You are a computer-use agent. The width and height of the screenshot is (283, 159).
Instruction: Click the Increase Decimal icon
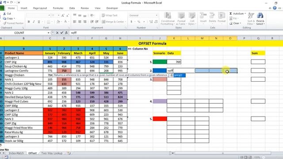point(151,22)
